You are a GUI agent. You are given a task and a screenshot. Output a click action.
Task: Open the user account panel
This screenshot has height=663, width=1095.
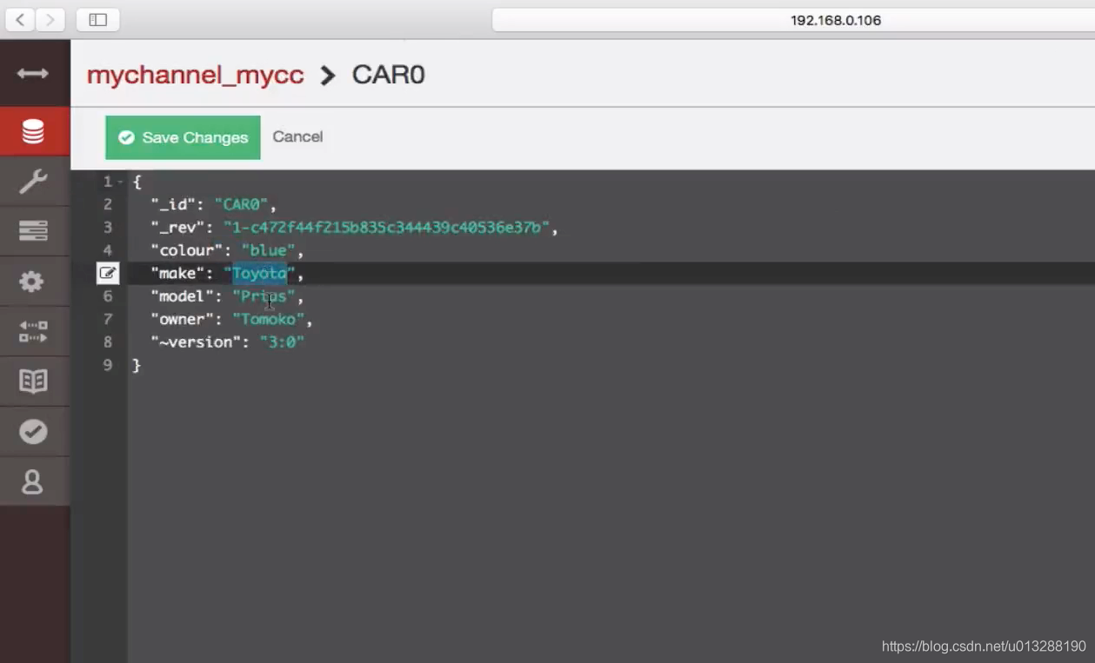click(x=34, y=481)
